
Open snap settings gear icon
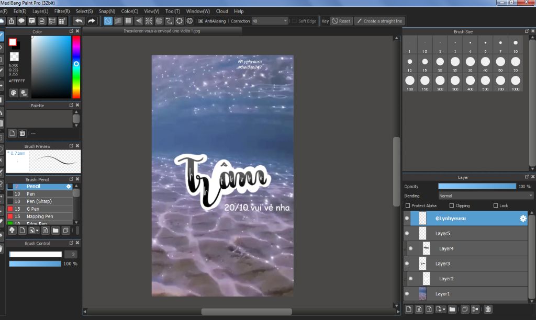tap(189, 21)
